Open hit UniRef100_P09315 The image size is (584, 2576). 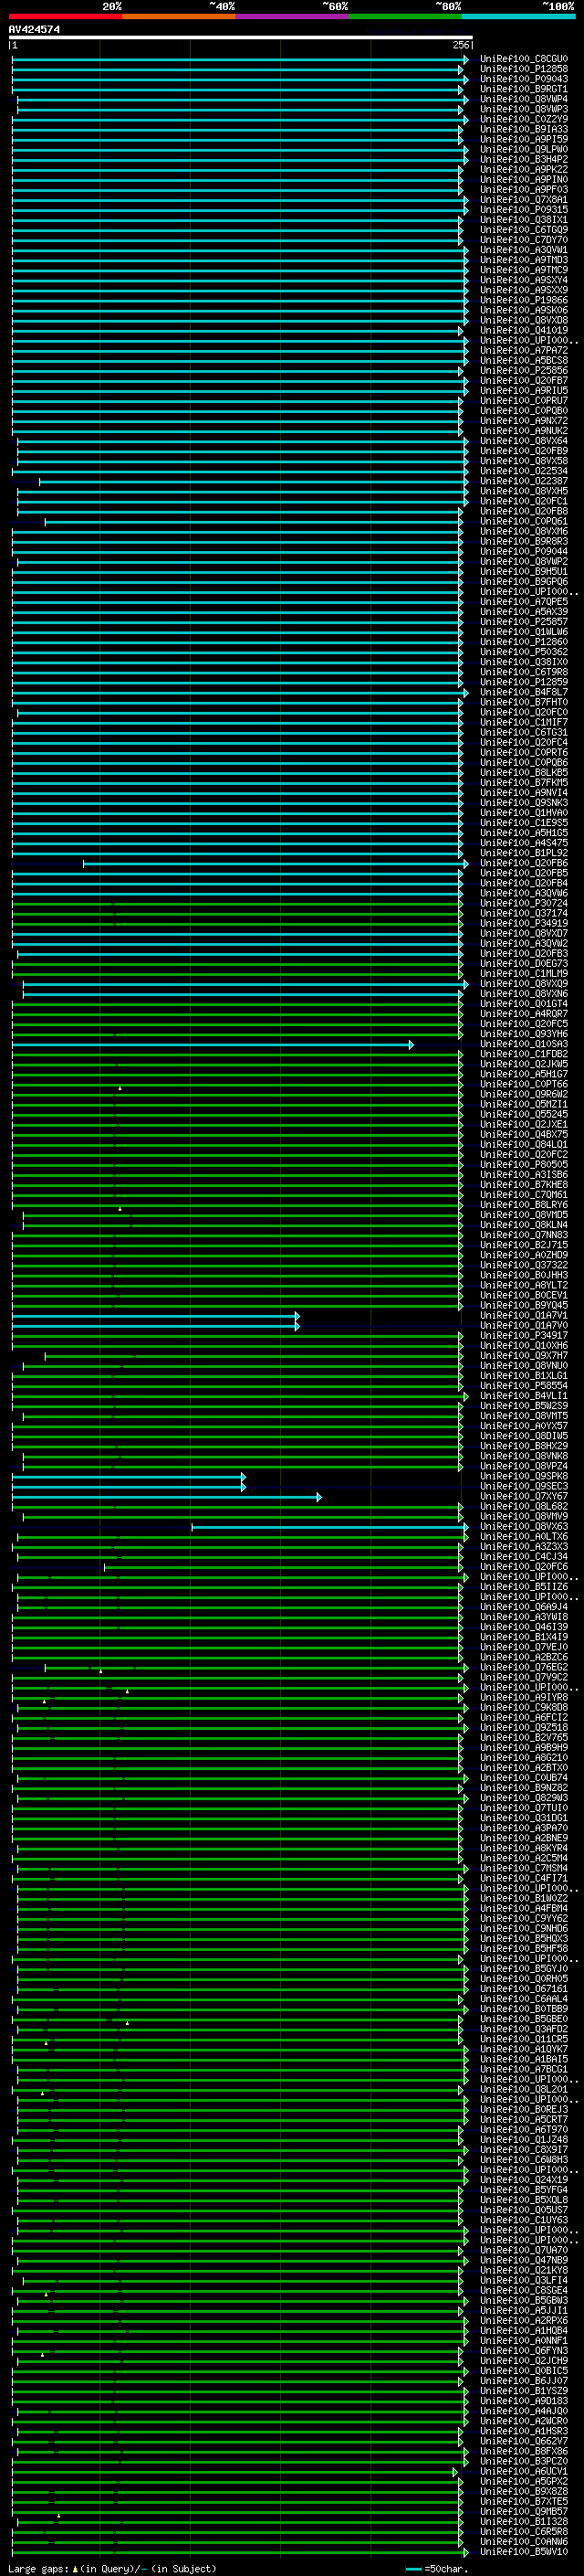click(523, 210)
